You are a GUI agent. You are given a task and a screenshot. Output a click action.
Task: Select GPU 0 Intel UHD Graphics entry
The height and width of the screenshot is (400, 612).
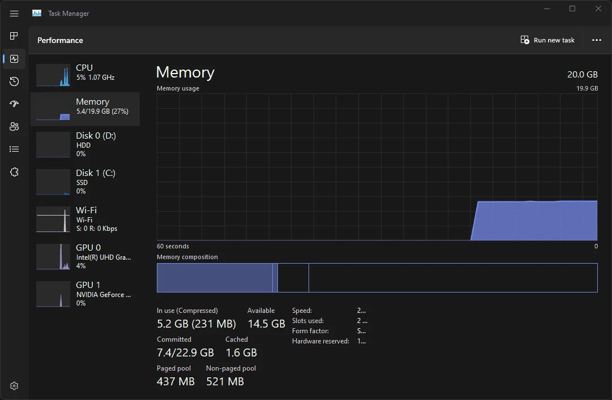tap(85, 257)
